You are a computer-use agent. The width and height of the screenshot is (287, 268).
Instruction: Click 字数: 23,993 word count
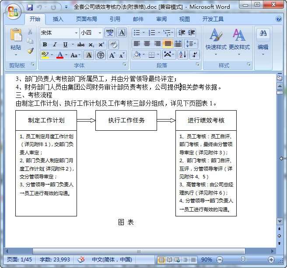[x=55, y=260]
